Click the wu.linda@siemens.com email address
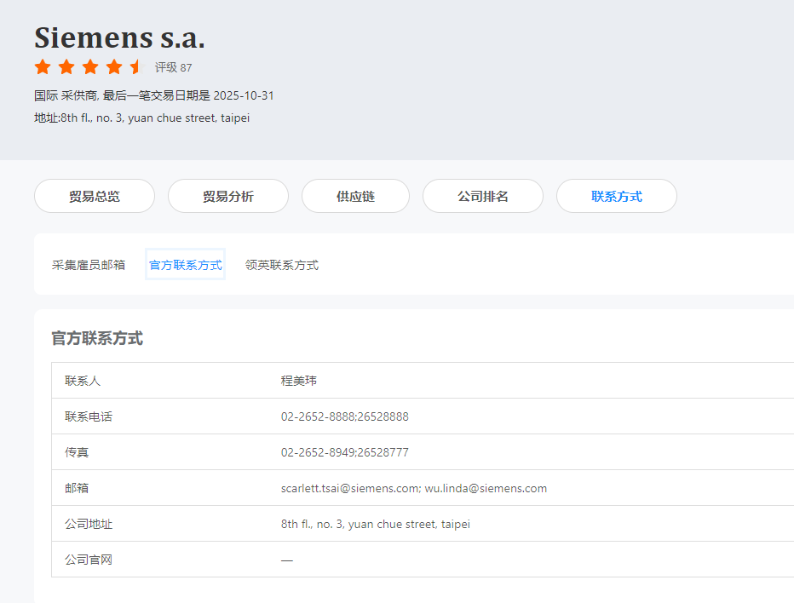Viewport: 794px width, 603px height. [486, 488]
